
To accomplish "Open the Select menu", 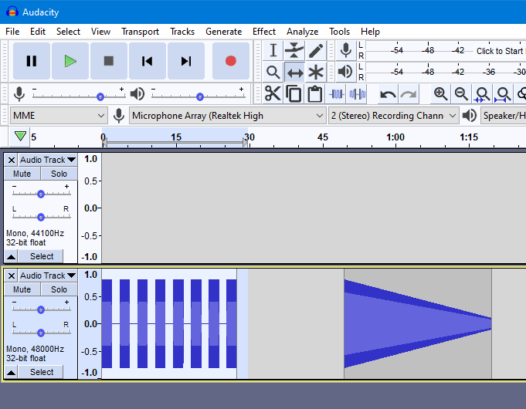I will [68, 32].
